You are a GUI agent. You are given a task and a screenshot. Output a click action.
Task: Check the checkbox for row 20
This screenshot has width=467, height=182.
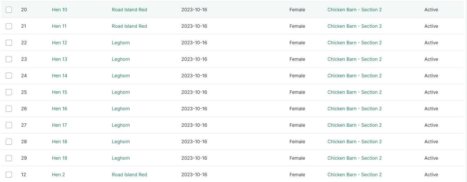click(9, 10)
